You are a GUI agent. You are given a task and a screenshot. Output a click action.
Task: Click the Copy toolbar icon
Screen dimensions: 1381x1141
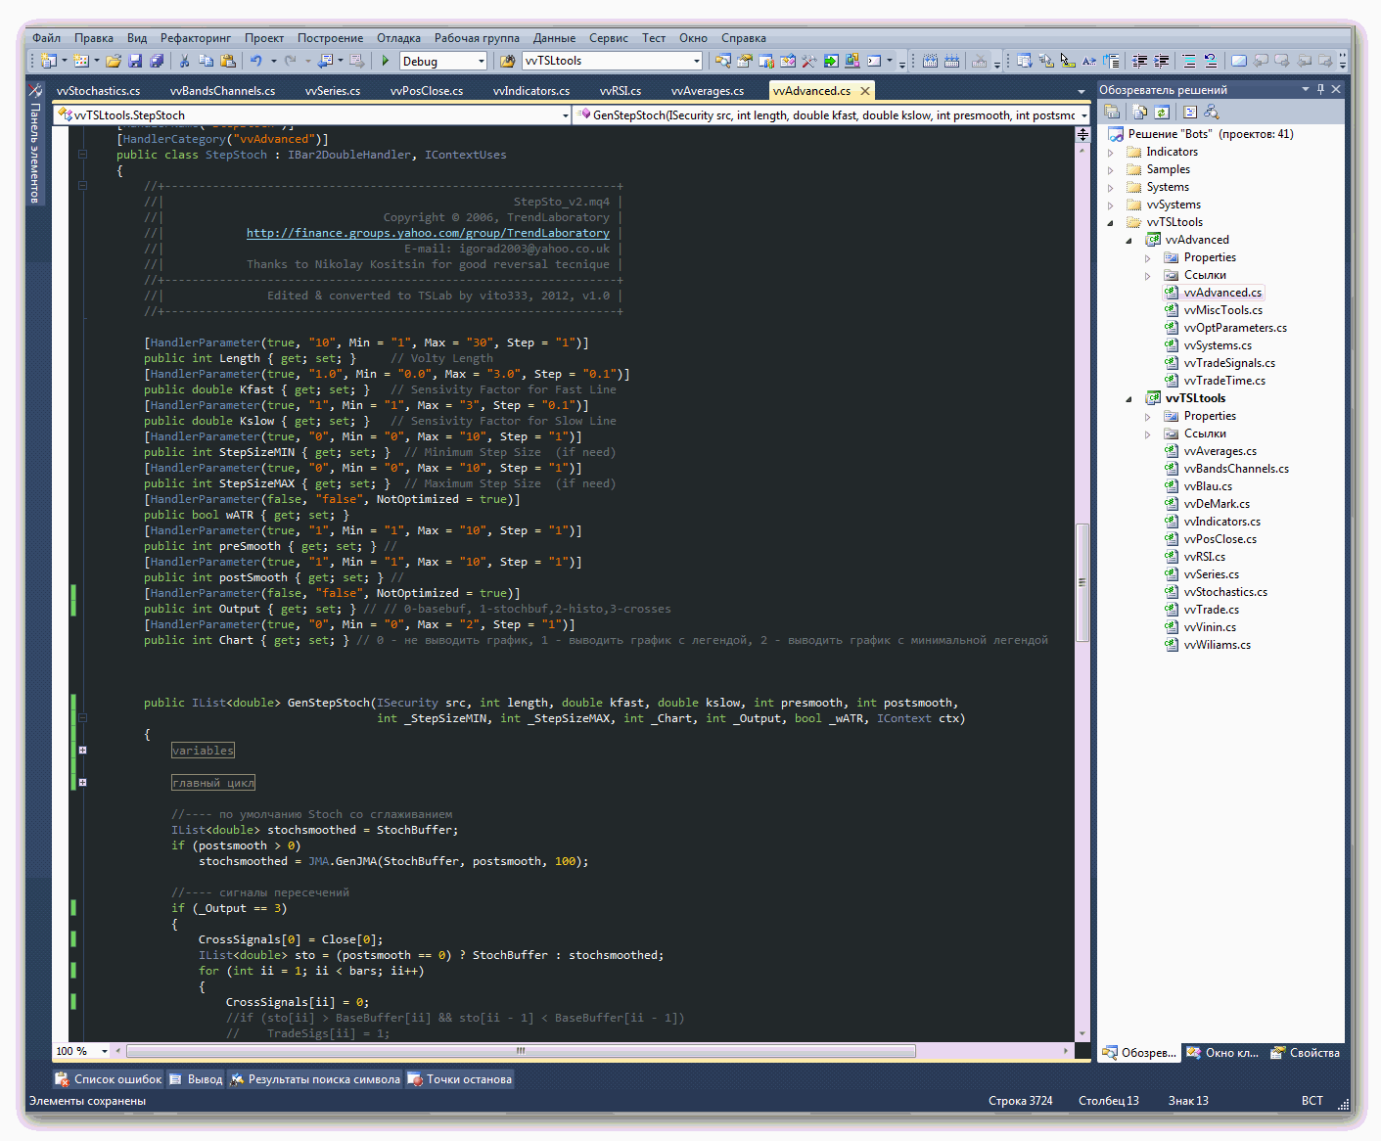pyautogui.click(x=206, y=61)
